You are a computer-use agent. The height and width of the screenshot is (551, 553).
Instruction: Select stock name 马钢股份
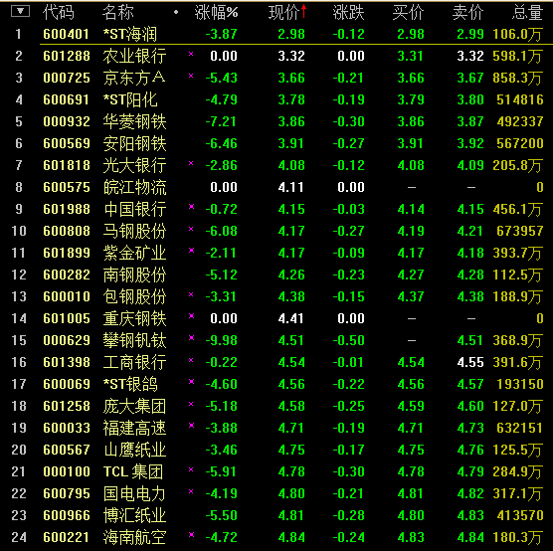coord(134,231)
